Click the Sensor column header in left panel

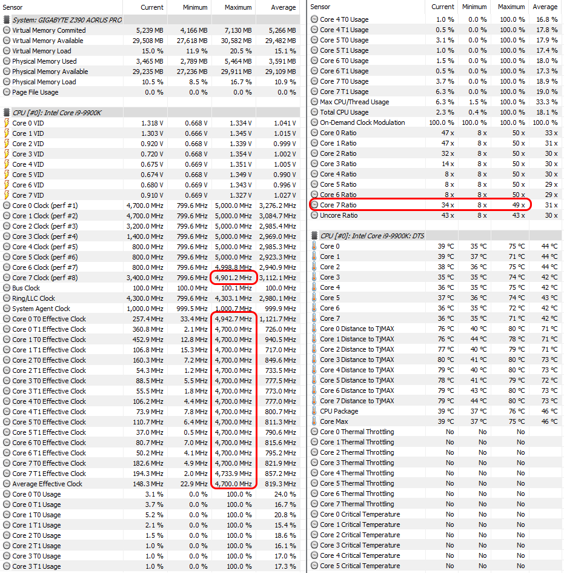click(x=61, y=7)
